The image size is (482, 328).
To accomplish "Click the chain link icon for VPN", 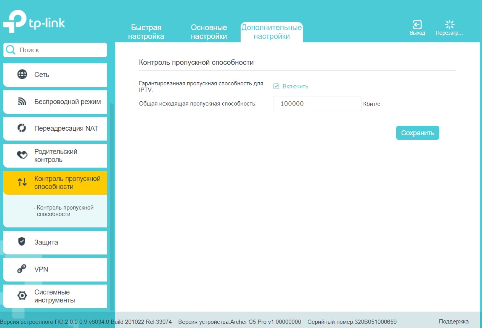I will tap(22, 269).
